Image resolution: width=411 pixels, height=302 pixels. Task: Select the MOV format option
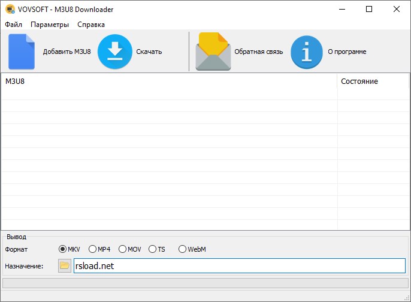click(123, 249)
